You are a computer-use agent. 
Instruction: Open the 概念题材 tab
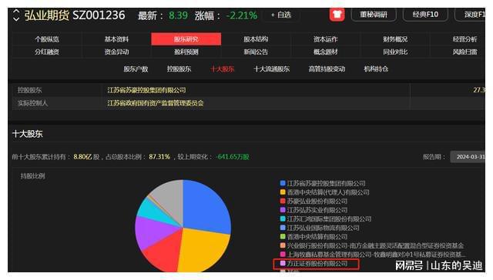[325, 52]
